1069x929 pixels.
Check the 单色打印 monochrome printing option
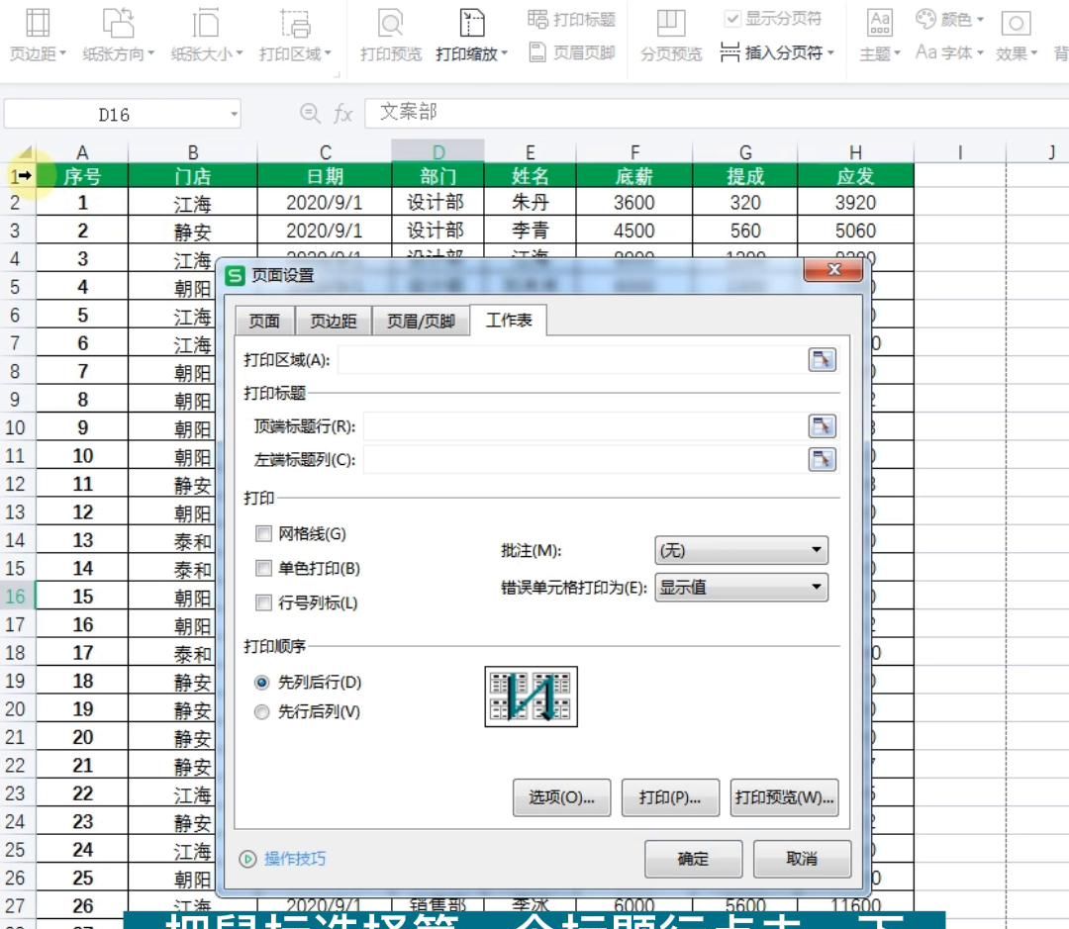(x=264, y=567)
